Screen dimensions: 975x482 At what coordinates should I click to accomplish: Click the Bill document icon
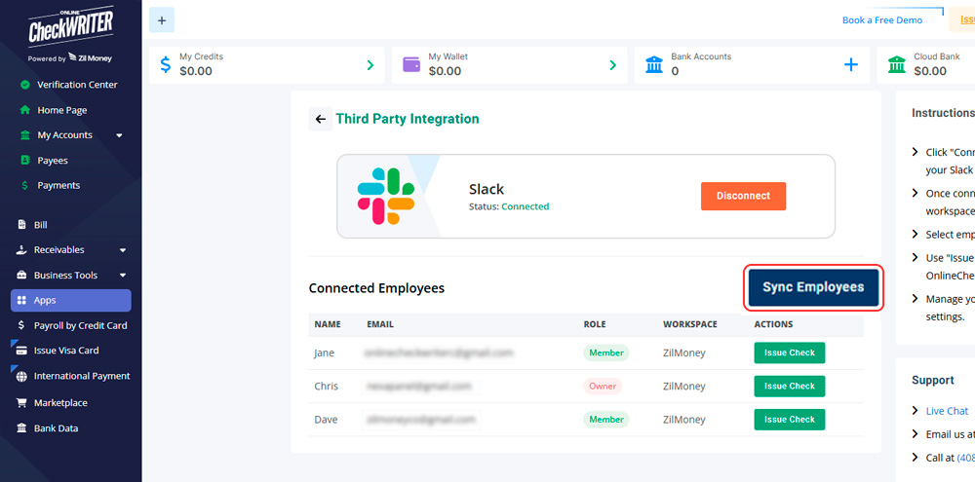pyautogui.click(x=21, y=225)
